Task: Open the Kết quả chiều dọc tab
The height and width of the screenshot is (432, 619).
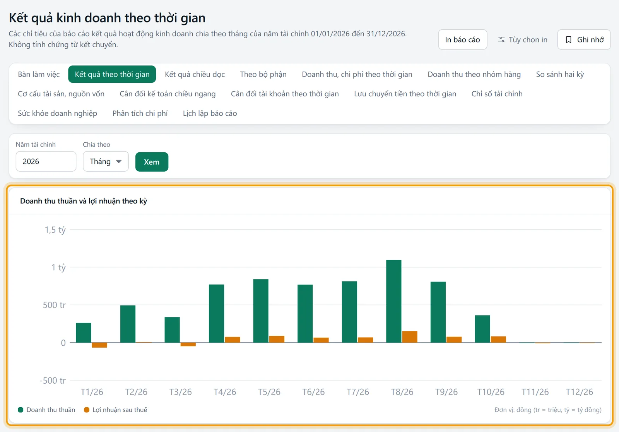Action: pos(195,74)
